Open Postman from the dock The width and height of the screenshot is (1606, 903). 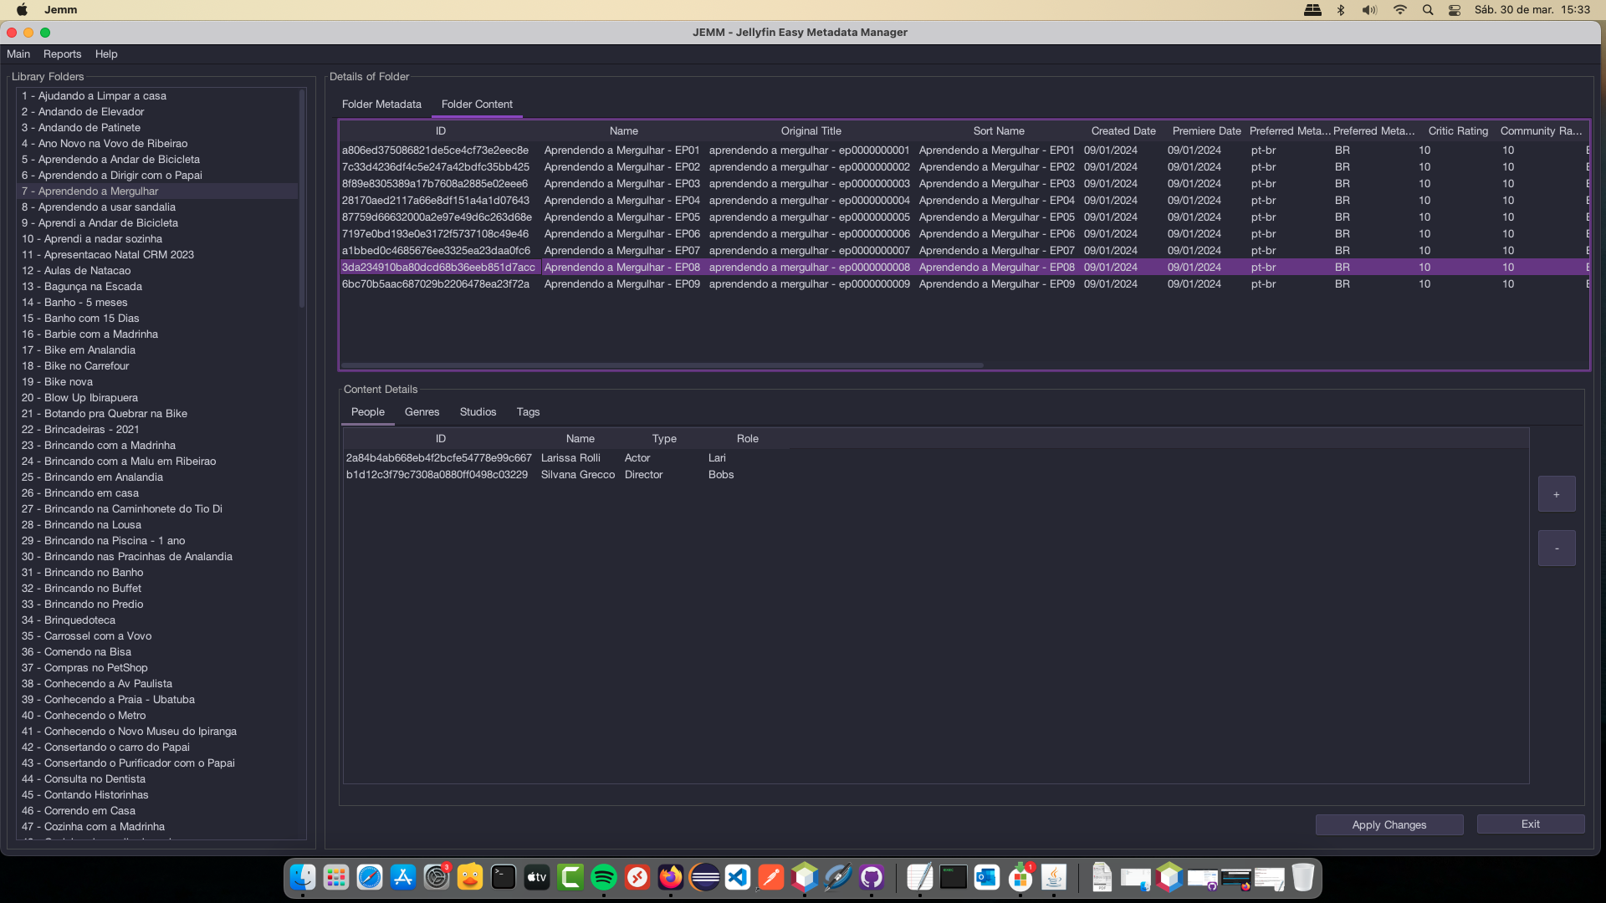tap(770, 877)
